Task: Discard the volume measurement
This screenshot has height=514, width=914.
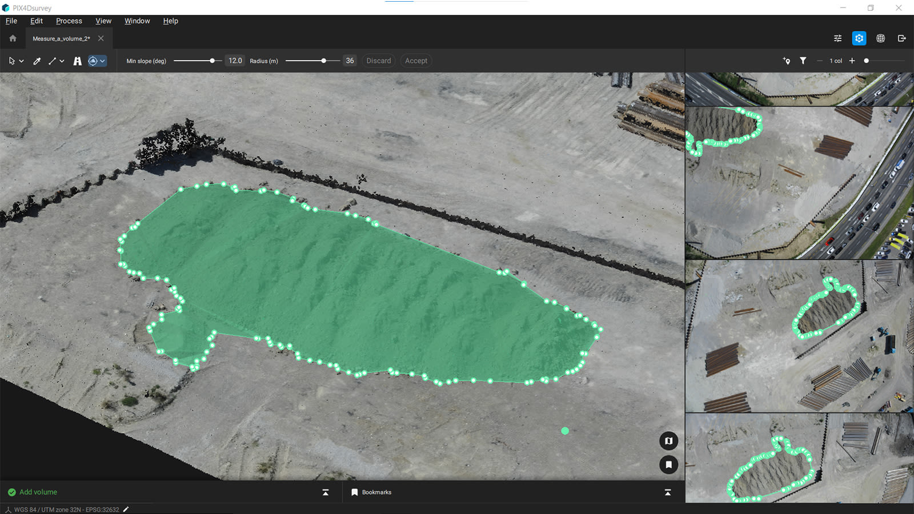Action: [x=378, y=61]
